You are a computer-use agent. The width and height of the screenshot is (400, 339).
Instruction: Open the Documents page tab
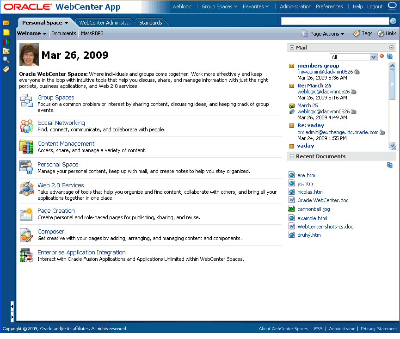pyautogui.click(x=63, y=33)
